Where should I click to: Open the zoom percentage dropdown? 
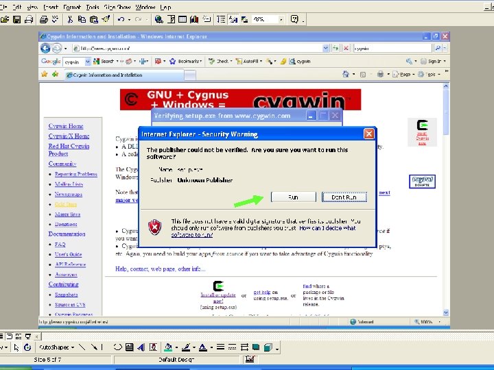pyautogui.click(x=281, y=19)
